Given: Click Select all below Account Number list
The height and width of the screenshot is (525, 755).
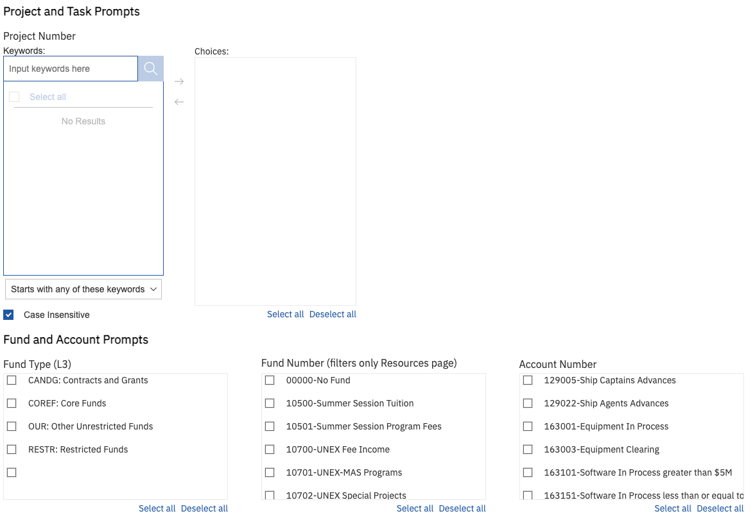Looking at the screenshot, I should coord(673,508).
